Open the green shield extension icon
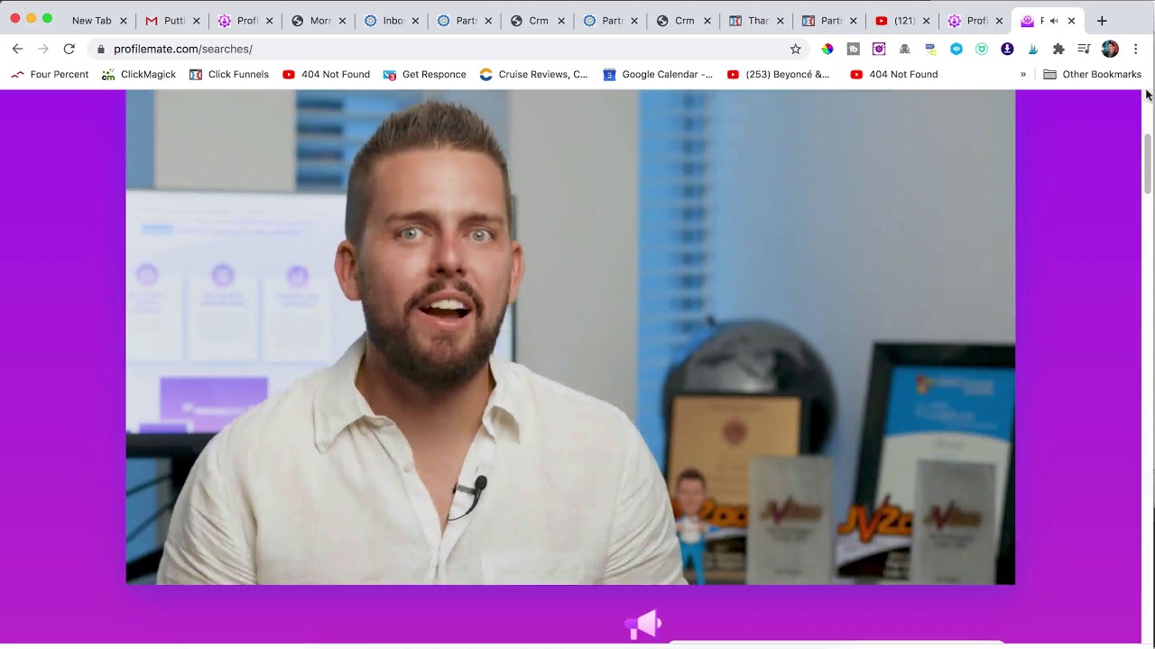The image size is (1155, 649). coord(982,49)
